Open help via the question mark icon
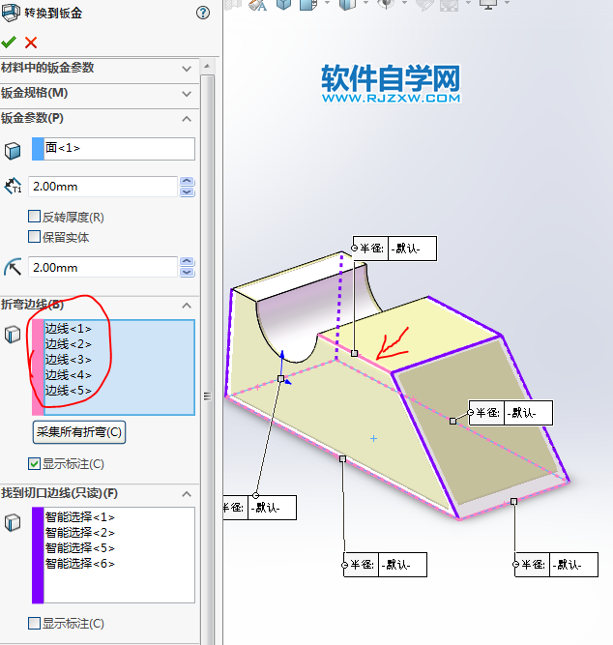613x645 pixels. [203, 13]
